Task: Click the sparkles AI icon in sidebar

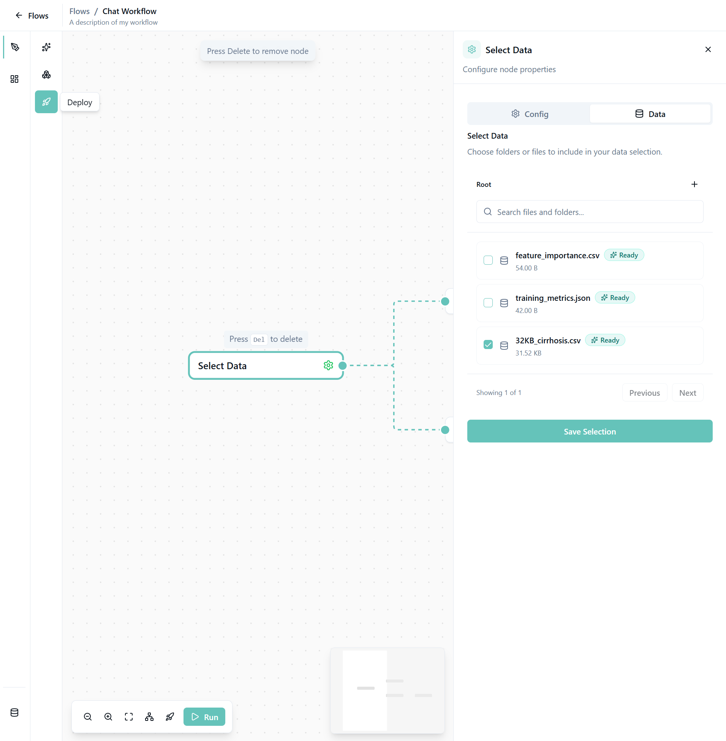Action: pos(46,47)
